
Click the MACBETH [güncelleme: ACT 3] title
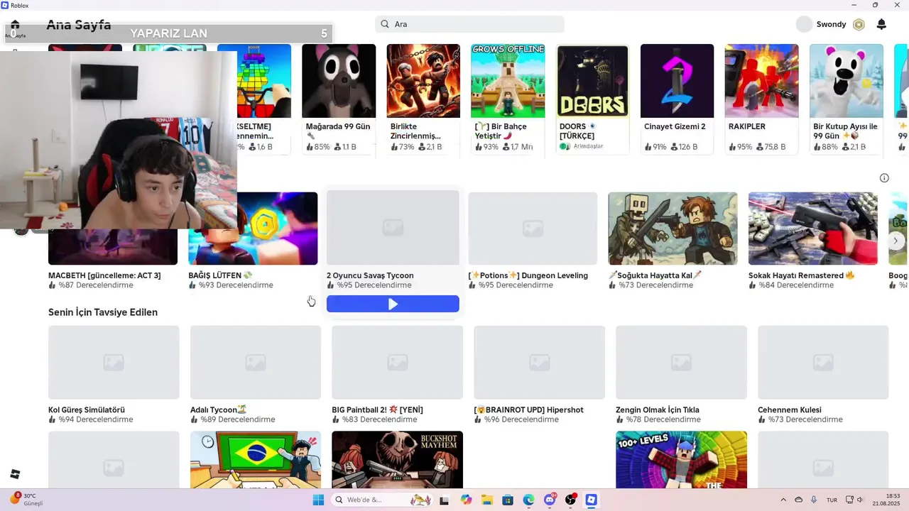(x=104, y=275)
